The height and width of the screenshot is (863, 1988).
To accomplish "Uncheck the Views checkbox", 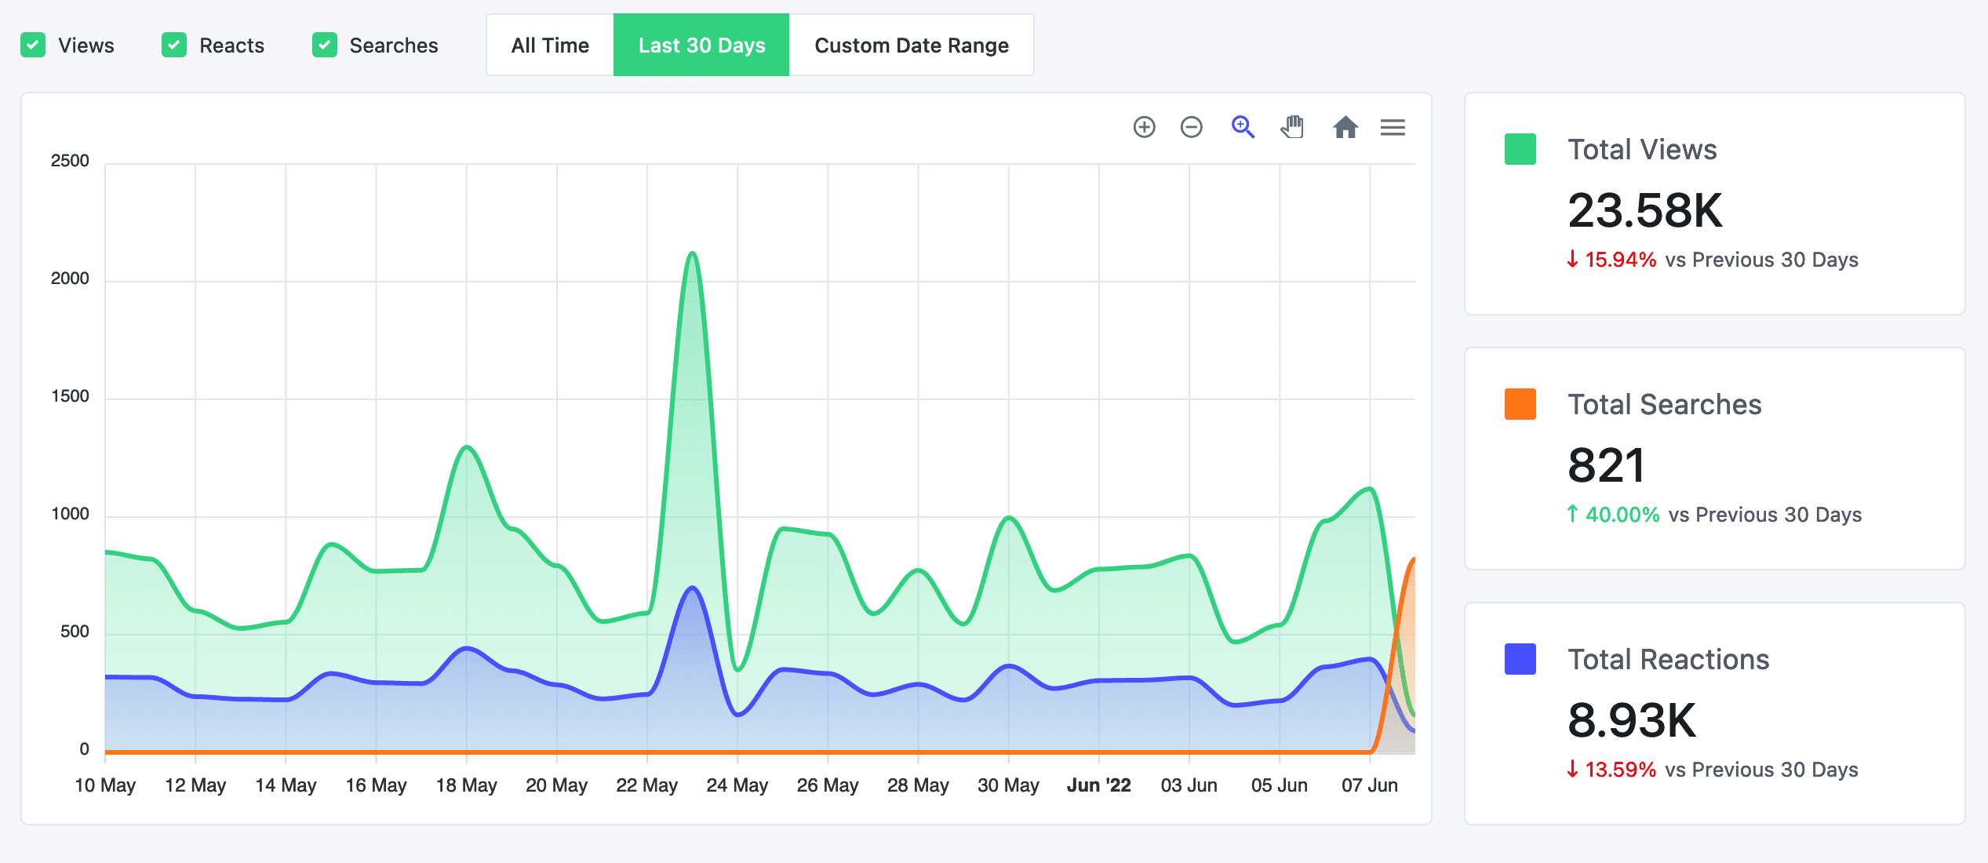I will 33,46.
